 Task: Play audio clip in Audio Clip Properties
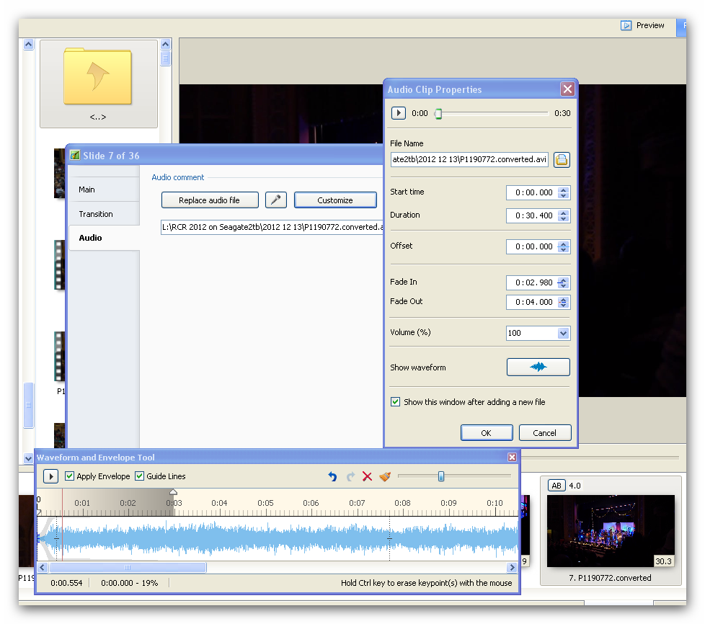click(398, 113)
